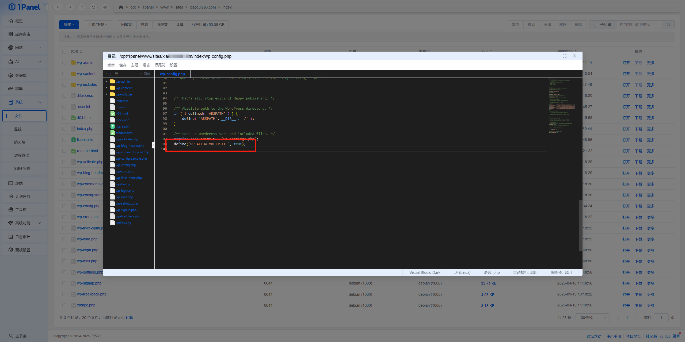Select the wp-config.php editor tab
This screenshot has width=685, height=342.
(x=172, y=74)
